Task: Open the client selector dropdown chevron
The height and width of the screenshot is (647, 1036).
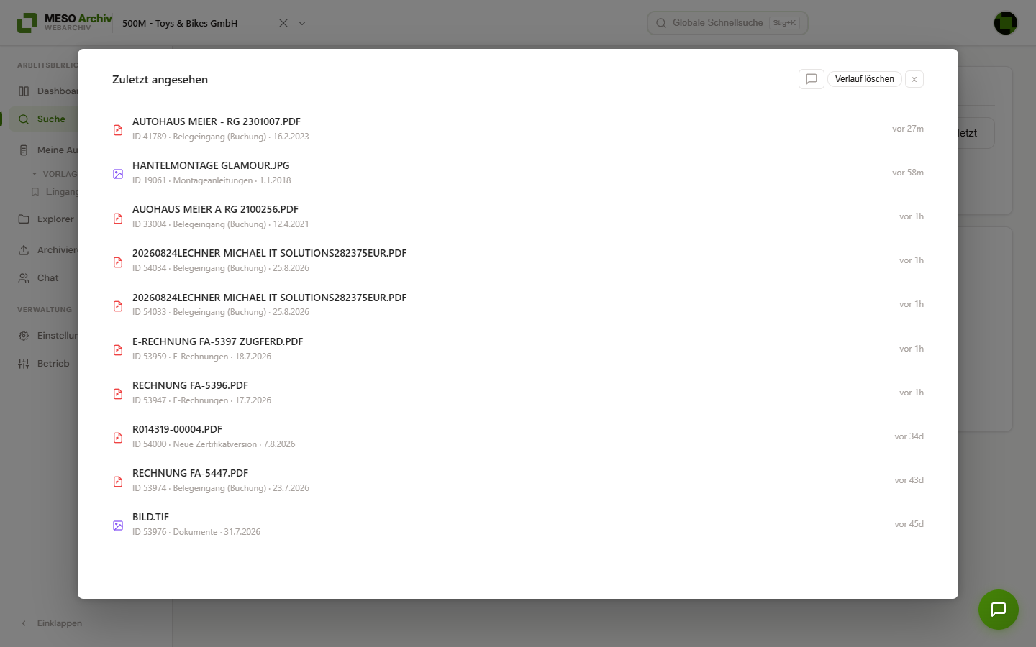Action: point(302,23)
